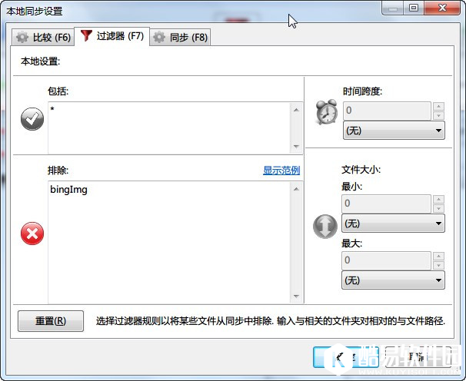Switch to the 比较 (F6) tab
Screen dimensions: 466x381
coord(43,37)
